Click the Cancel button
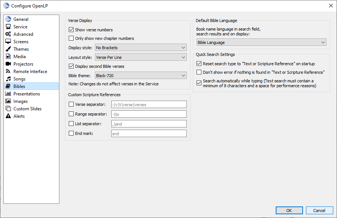 pos(319,210)
